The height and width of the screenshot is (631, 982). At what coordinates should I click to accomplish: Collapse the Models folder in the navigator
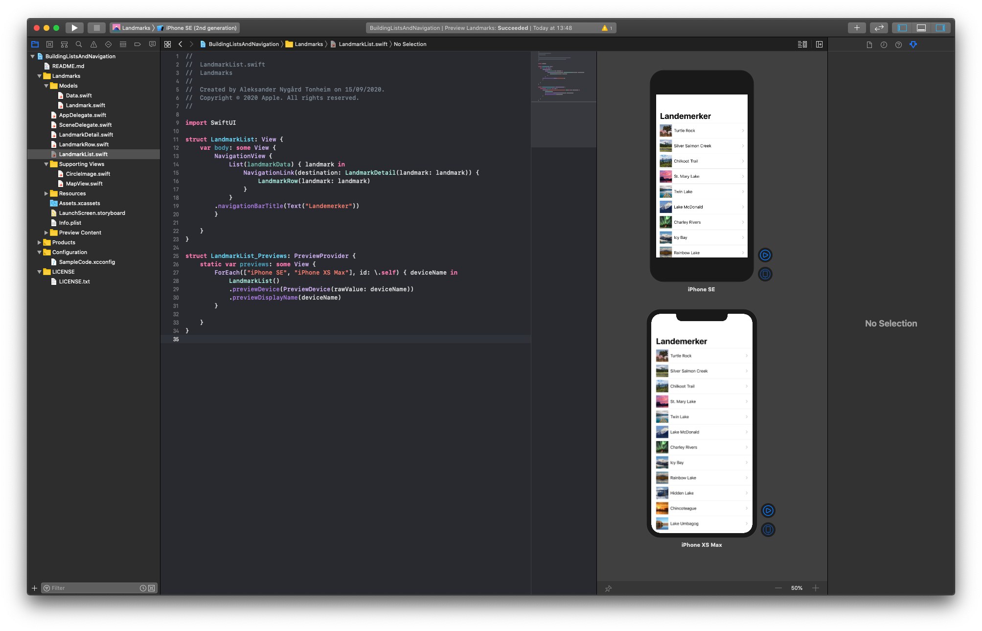tap(46, 86)
